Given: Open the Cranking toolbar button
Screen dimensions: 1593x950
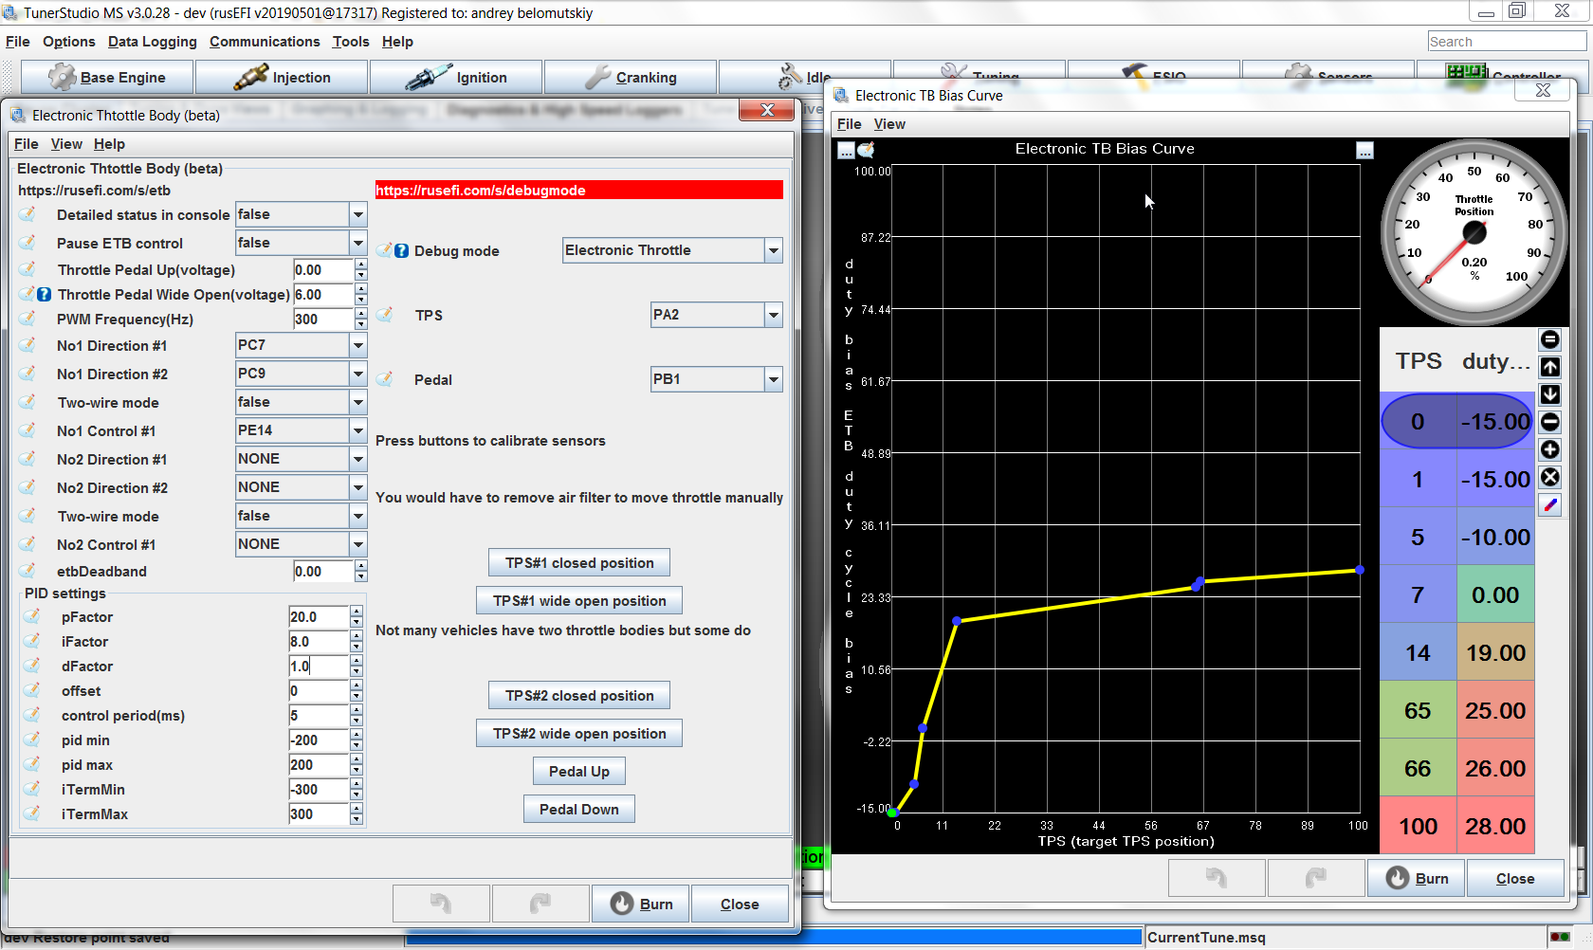Looking at the screenshot, I should [x=631, y=77].
